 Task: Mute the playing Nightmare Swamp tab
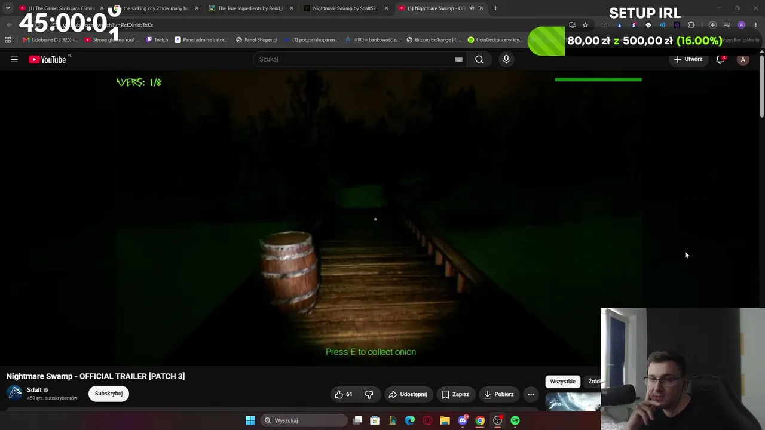(x=472, y=8)
